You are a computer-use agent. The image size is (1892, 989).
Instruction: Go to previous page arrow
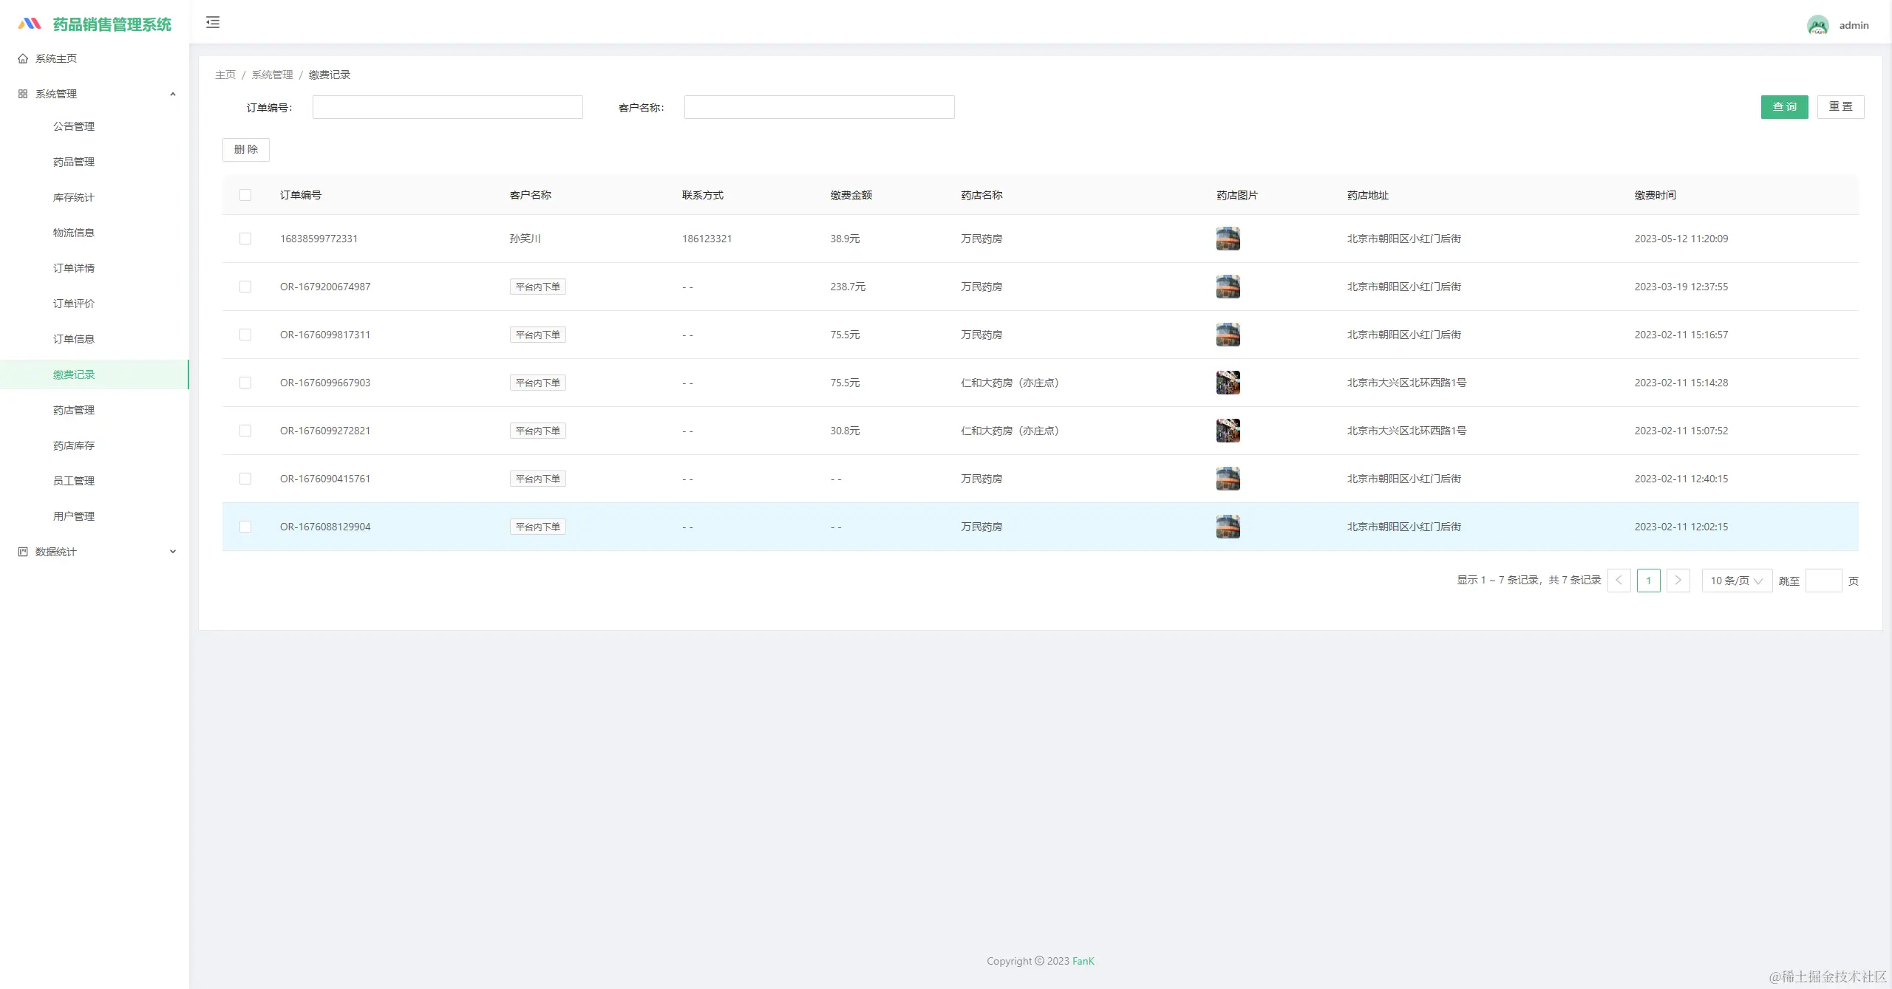tap(1619, 581)
